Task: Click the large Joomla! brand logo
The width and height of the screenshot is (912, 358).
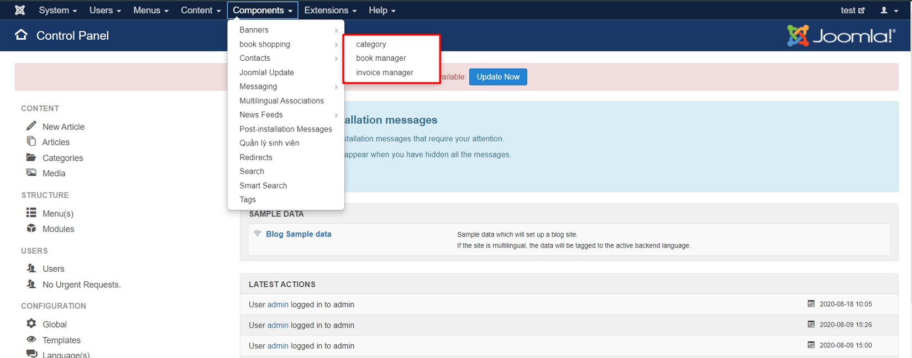Action: [841, 35]
